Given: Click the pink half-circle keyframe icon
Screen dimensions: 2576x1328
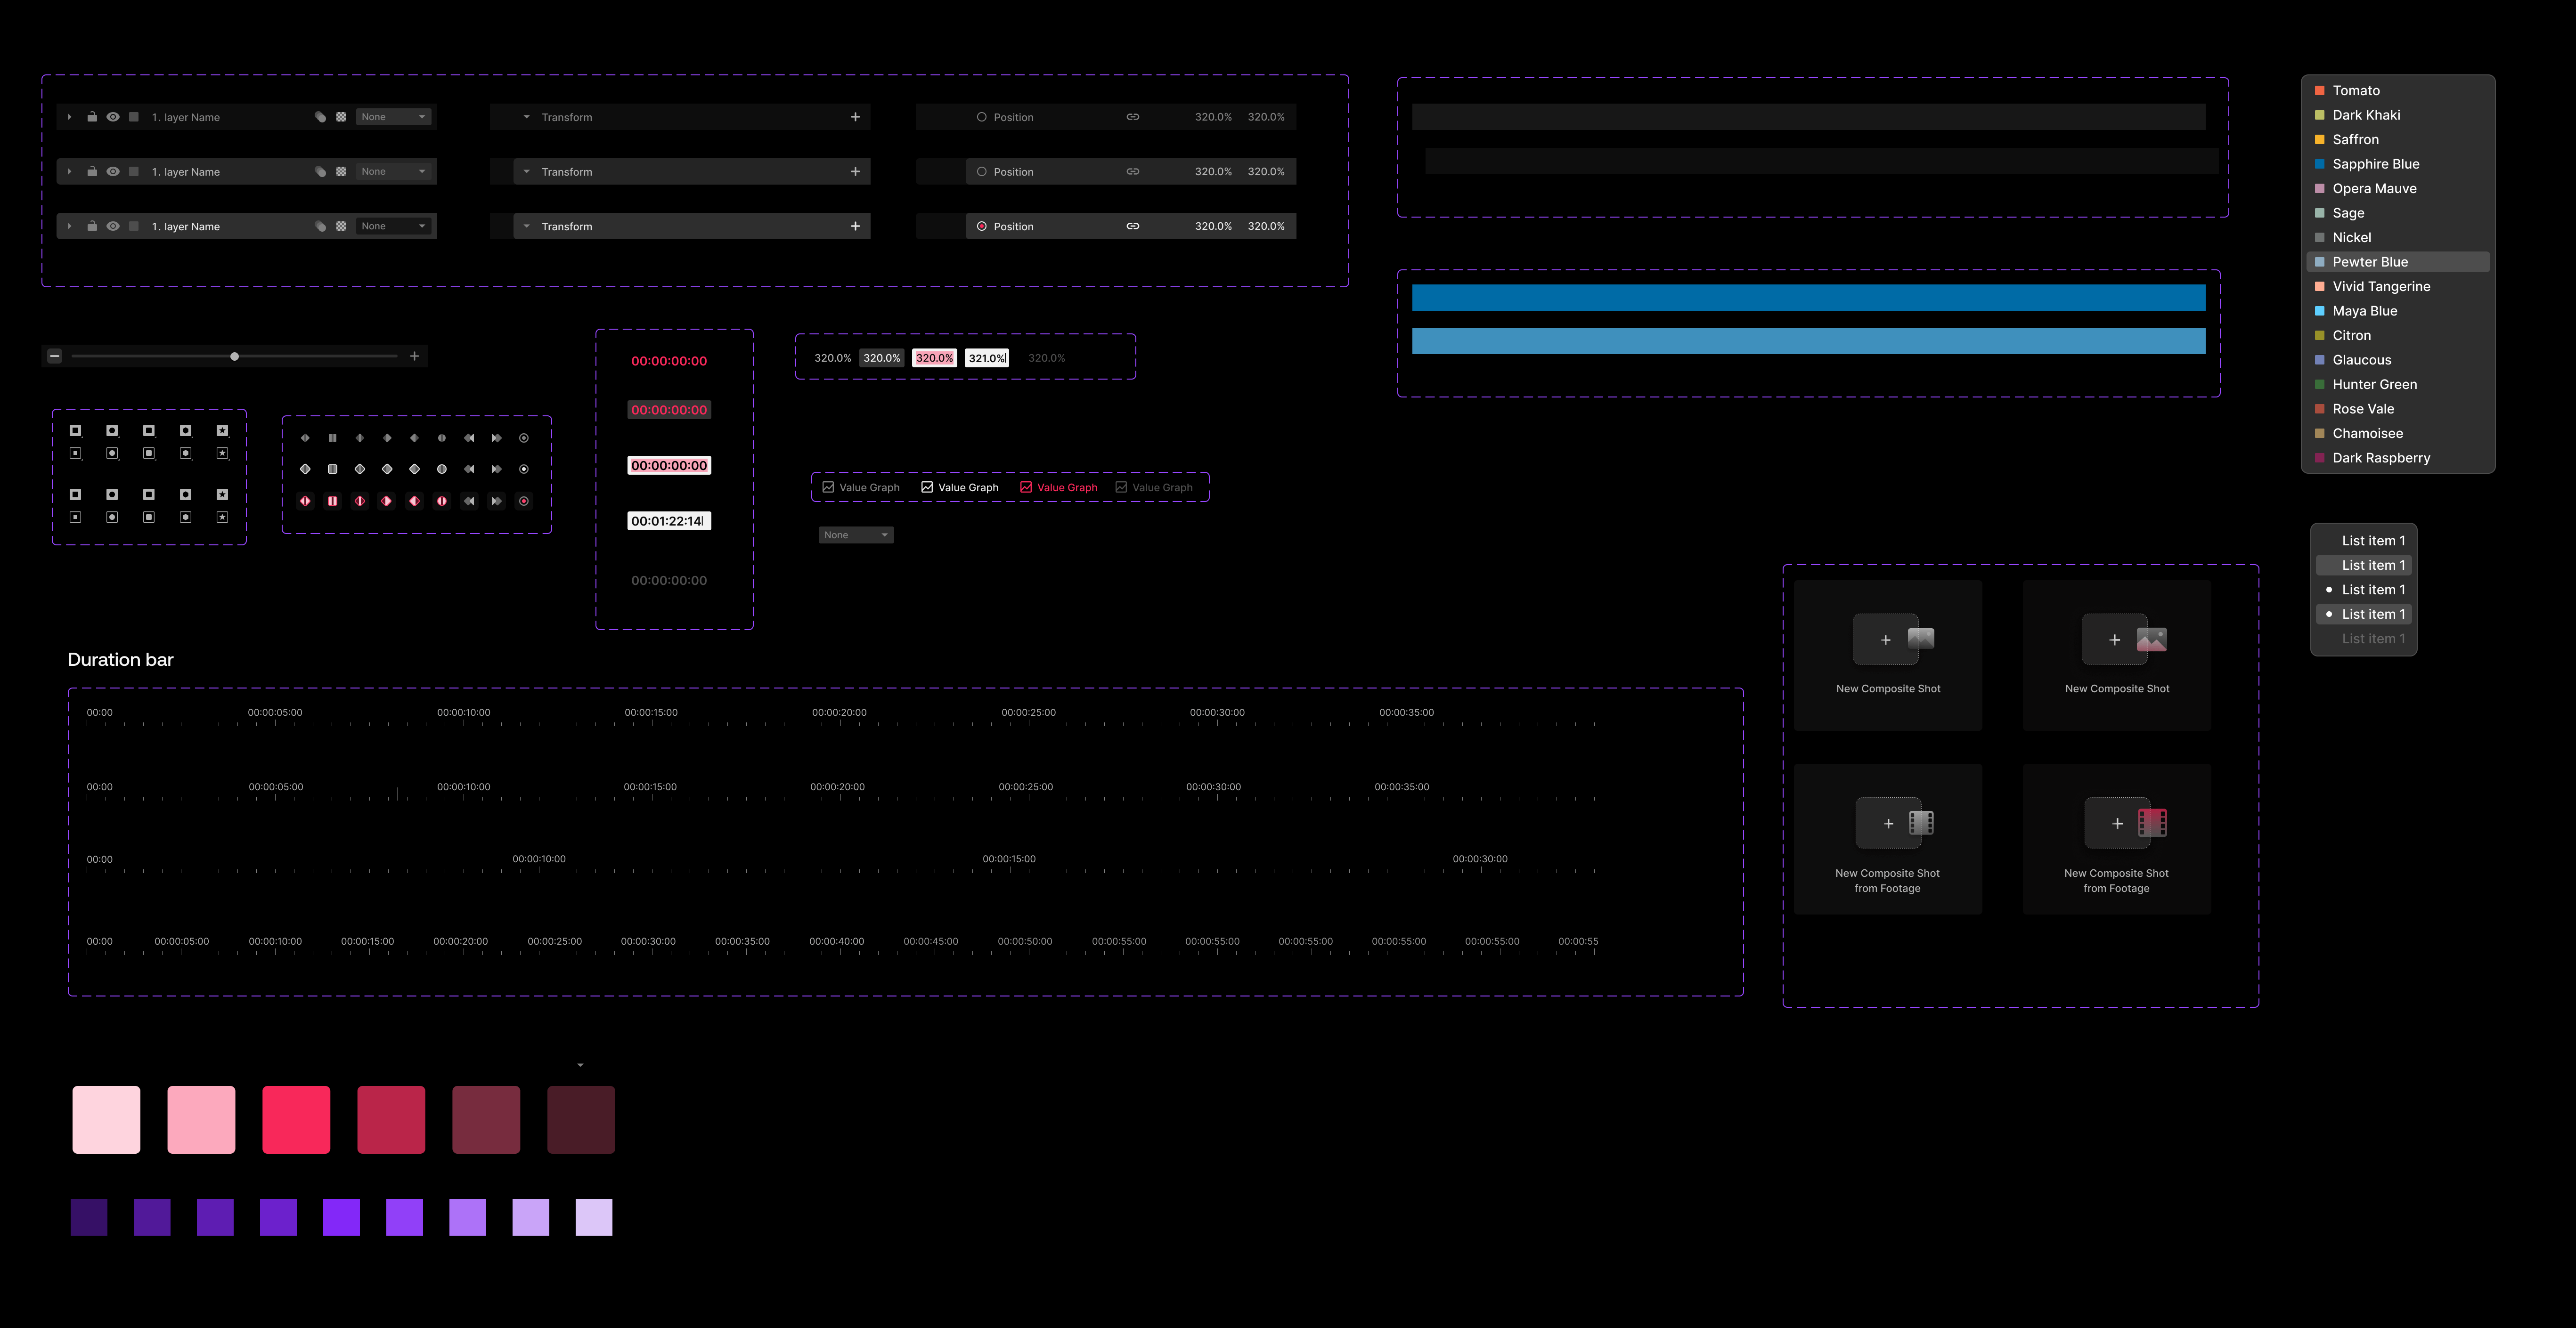Looking at the screenshot, I should [x=441, y=501].
